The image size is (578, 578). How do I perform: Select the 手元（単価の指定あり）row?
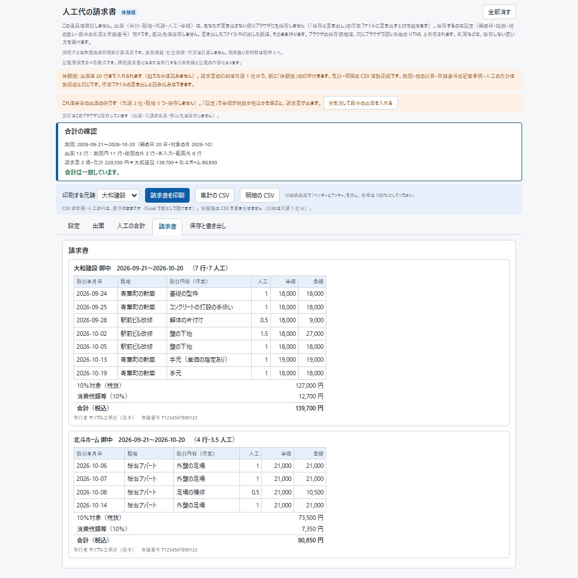pos(200,360)
